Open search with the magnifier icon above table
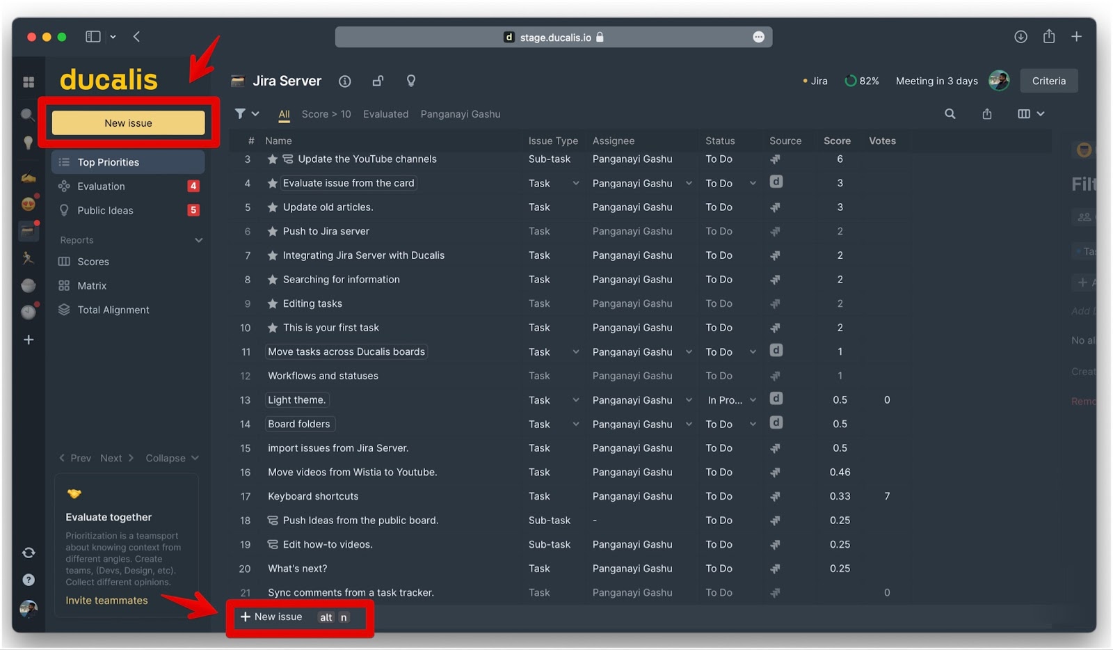This screenshot has width=1113, height=650. tap(950, 114)
